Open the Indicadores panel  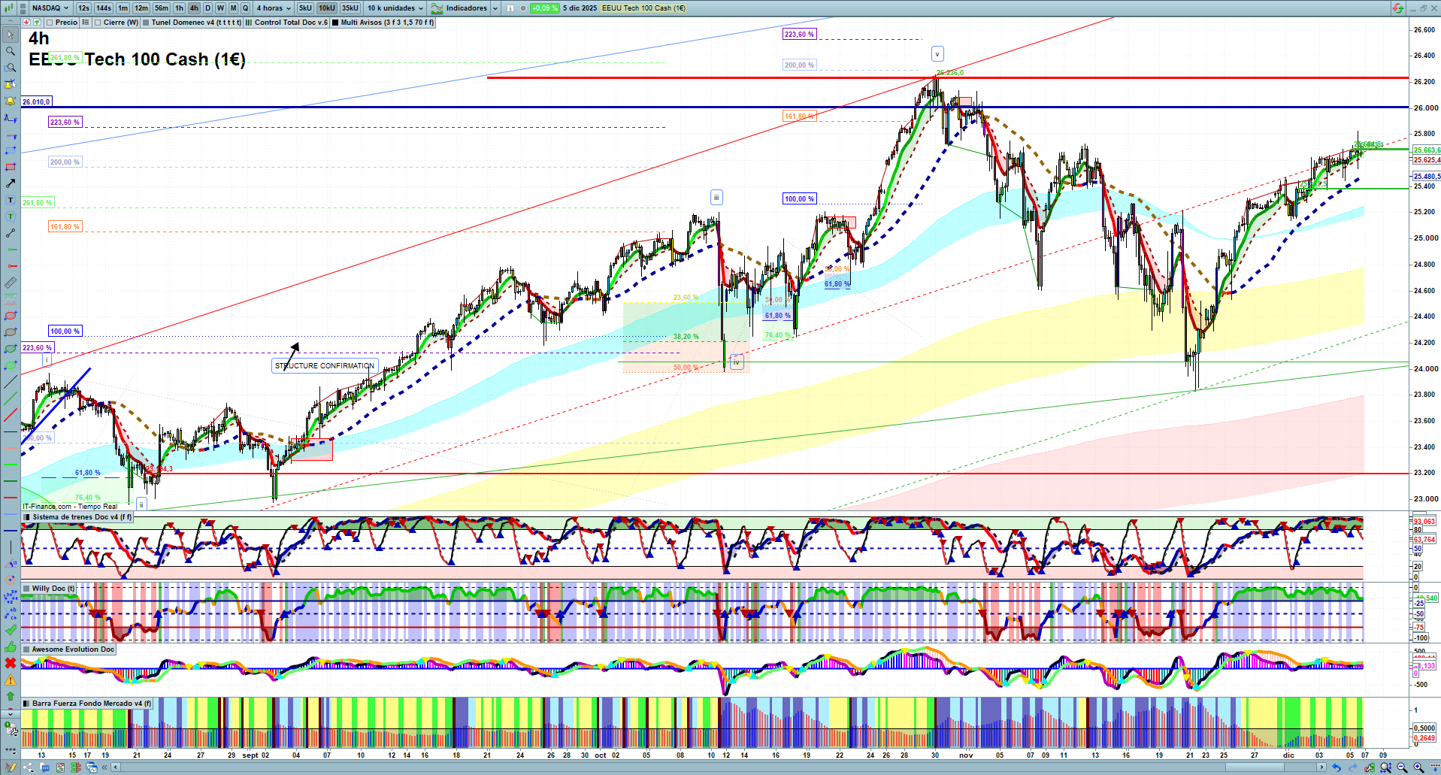tap(459, 8)
